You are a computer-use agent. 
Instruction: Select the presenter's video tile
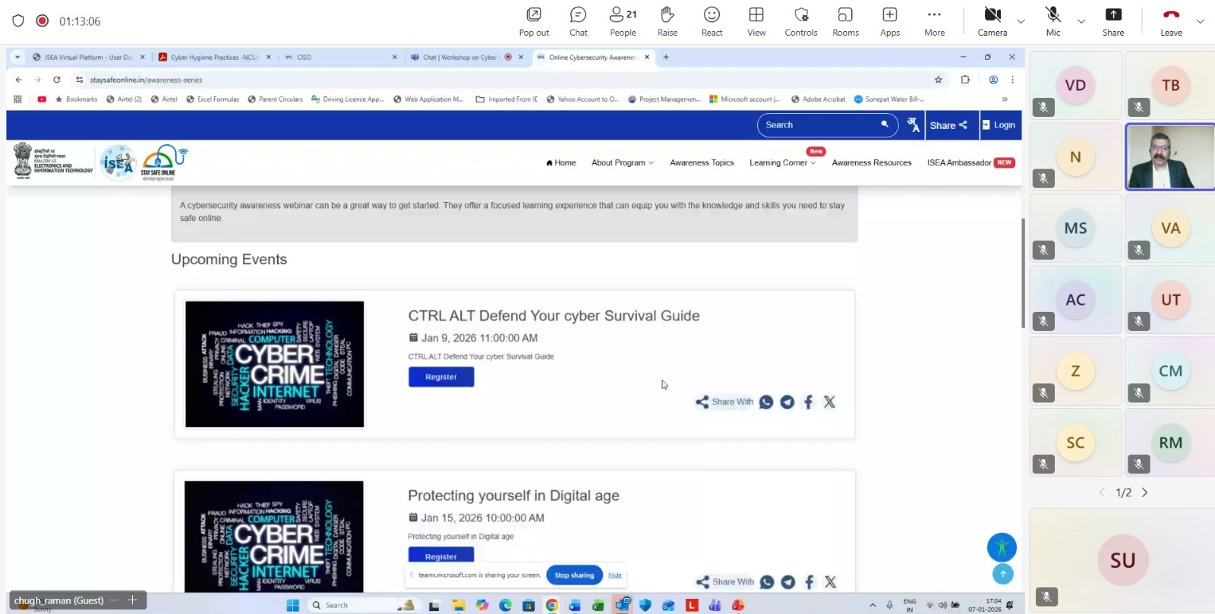point(1169,157)
